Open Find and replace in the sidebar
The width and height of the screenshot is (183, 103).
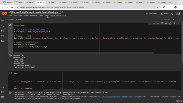(3, 25)
